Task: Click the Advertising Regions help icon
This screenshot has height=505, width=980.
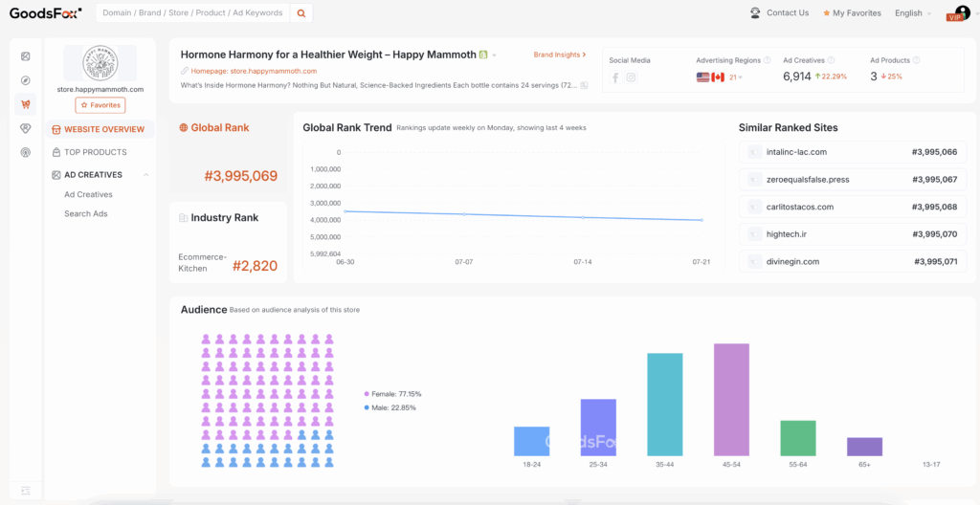Action: (x=767, y=60)
